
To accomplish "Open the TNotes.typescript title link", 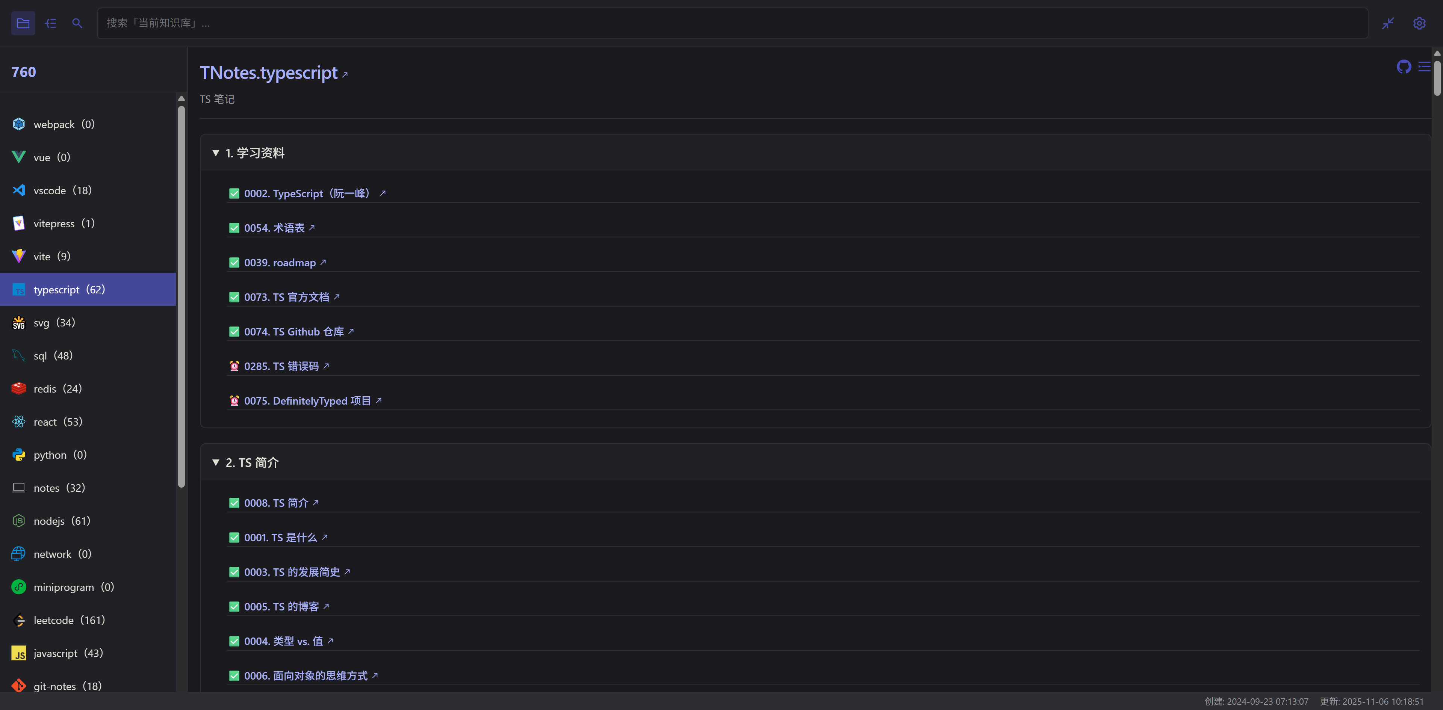I will pos(269,73).
